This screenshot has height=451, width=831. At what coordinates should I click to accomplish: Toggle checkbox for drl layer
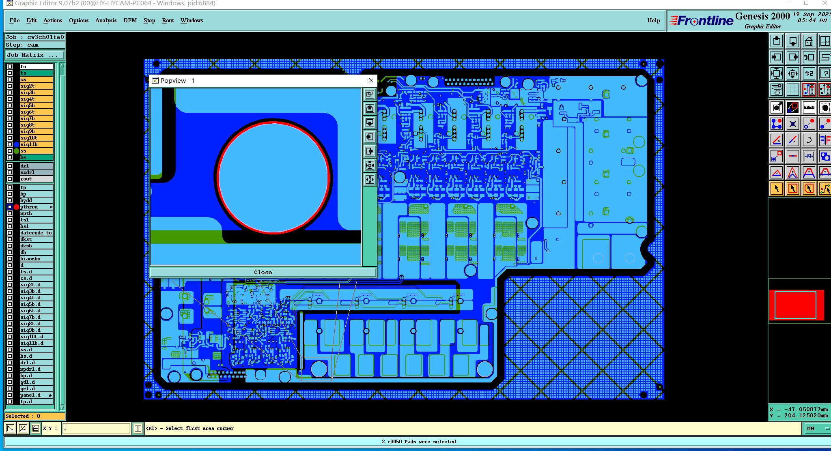click(10, 166)
